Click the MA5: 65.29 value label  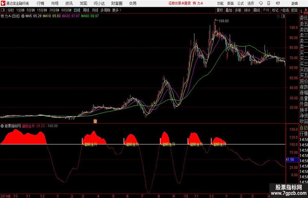tap(33, 16)
